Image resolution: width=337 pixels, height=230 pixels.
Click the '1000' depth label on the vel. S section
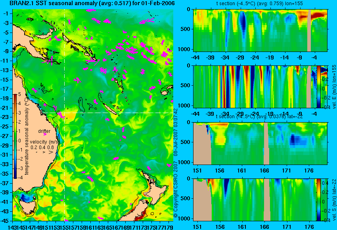pyautogui.click(x=184, y=218)
